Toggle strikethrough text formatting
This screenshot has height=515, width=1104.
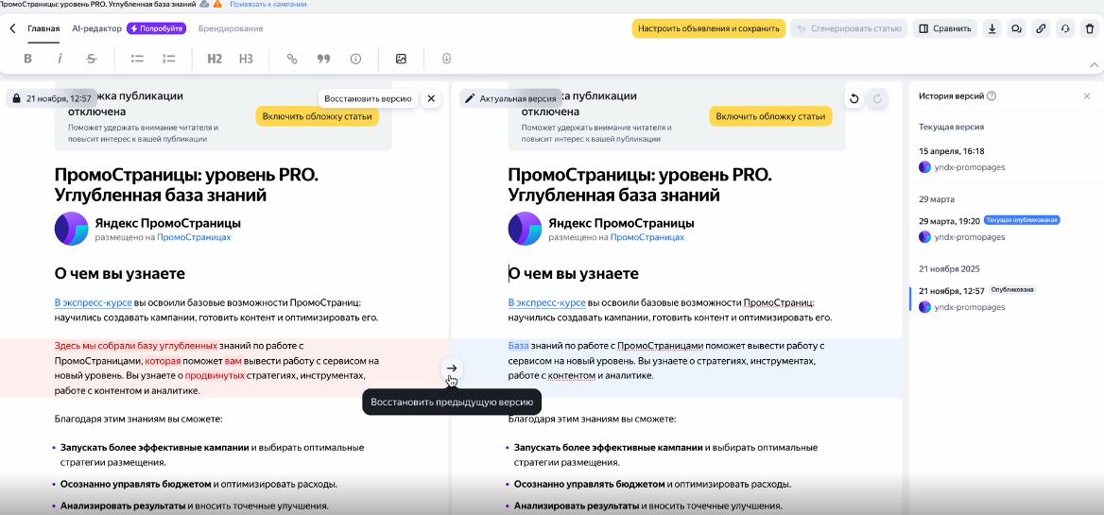point(92,59)
